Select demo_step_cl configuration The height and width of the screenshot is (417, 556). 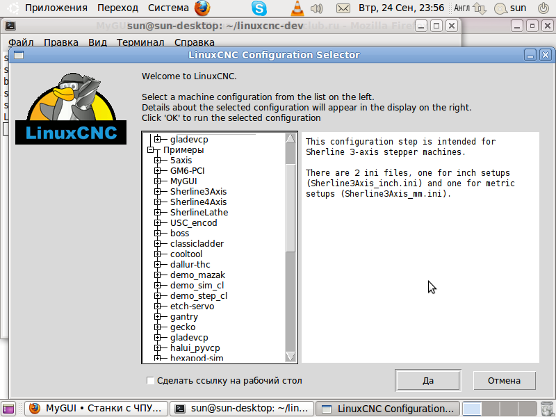coord(199,296)
